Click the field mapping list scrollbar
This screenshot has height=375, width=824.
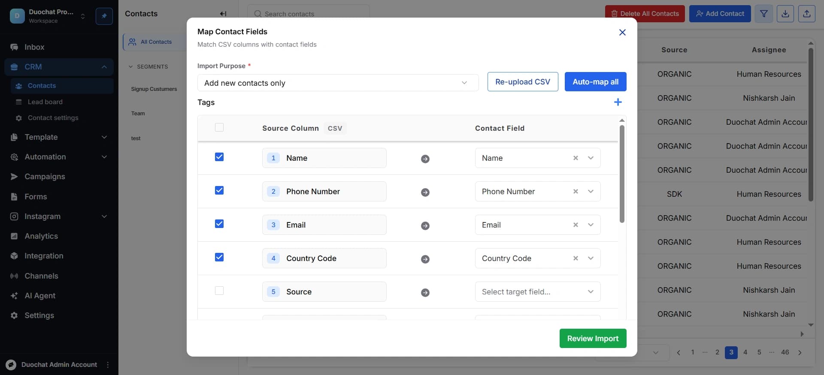[622, 174]
